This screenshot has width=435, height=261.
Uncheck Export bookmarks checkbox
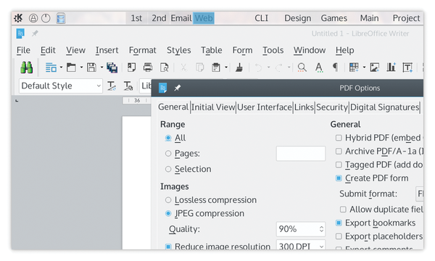click(x=339, y=223)
